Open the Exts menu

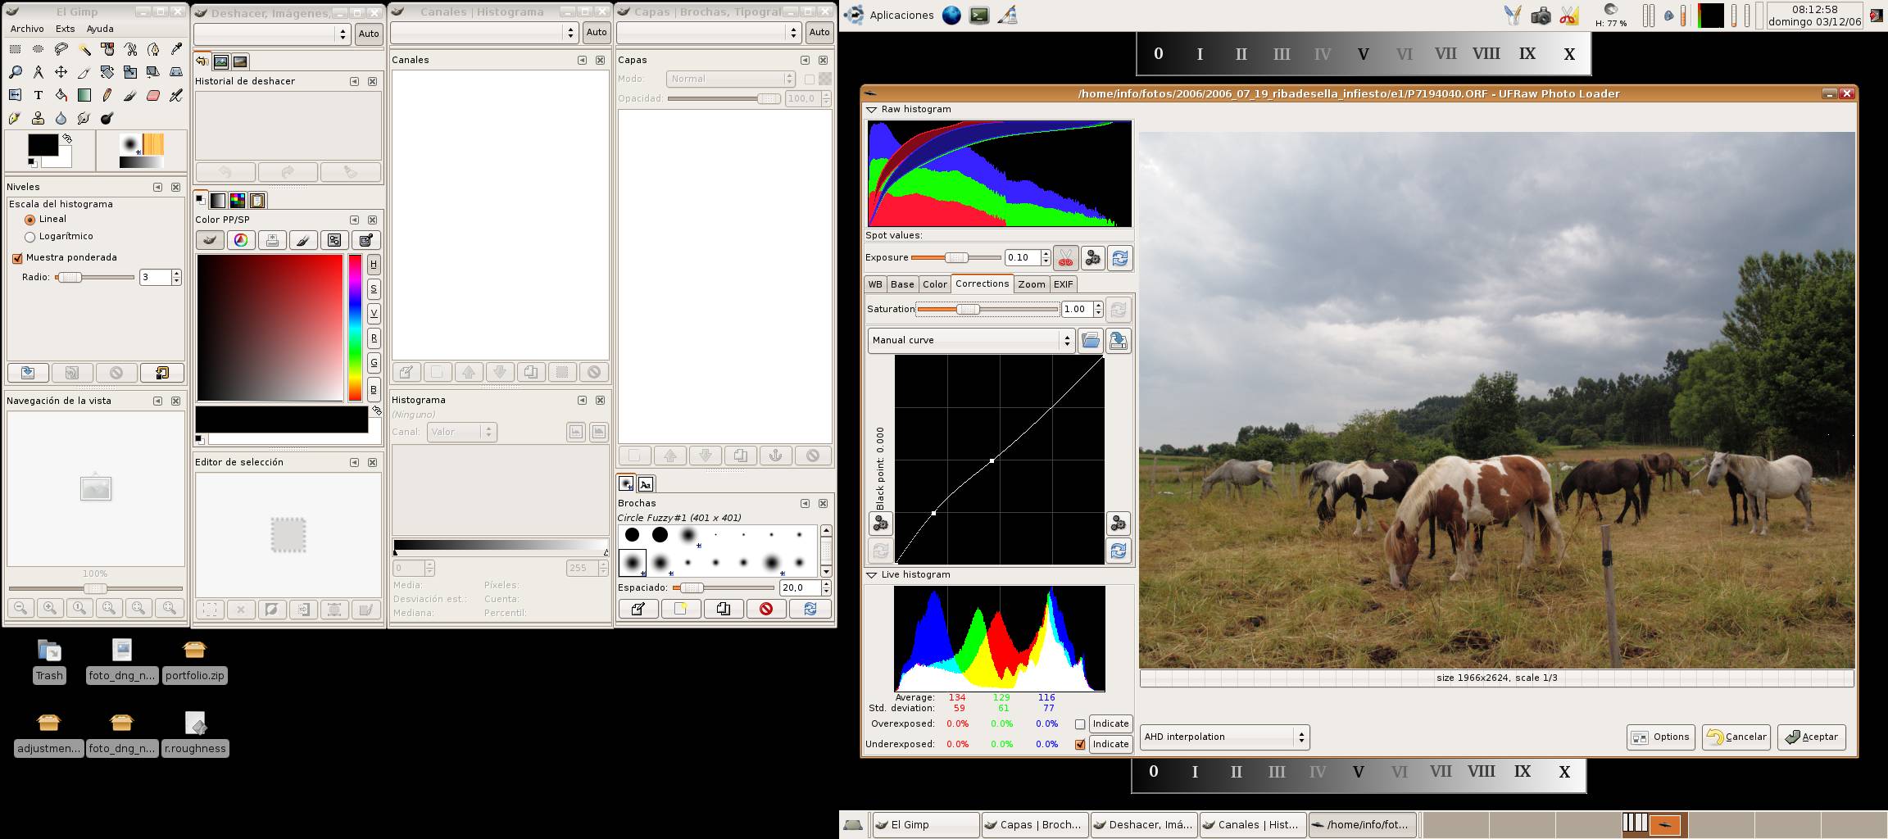pyautogui.click(x=65, y=29)
